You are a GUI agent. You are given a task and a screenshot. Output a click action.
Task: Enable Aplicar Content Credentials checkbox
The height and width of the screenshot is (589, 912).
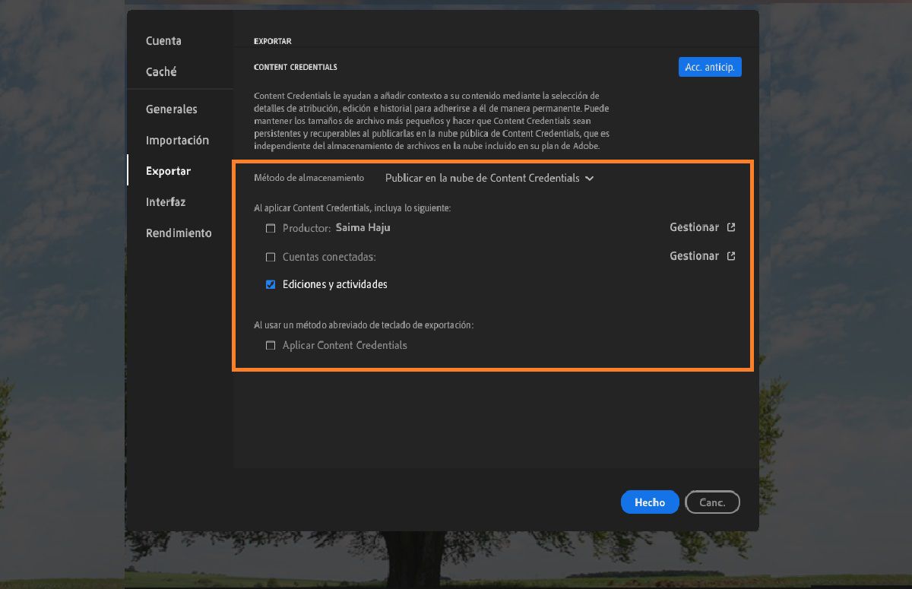click(271, 345)
